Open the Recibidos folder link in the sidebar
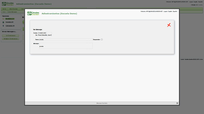 [10, 19]
